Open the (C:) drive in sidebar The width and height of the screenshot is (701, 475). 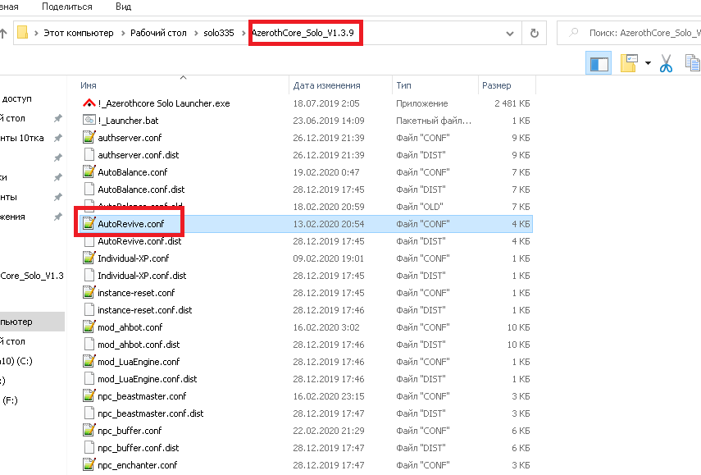(x=16, y=361)
